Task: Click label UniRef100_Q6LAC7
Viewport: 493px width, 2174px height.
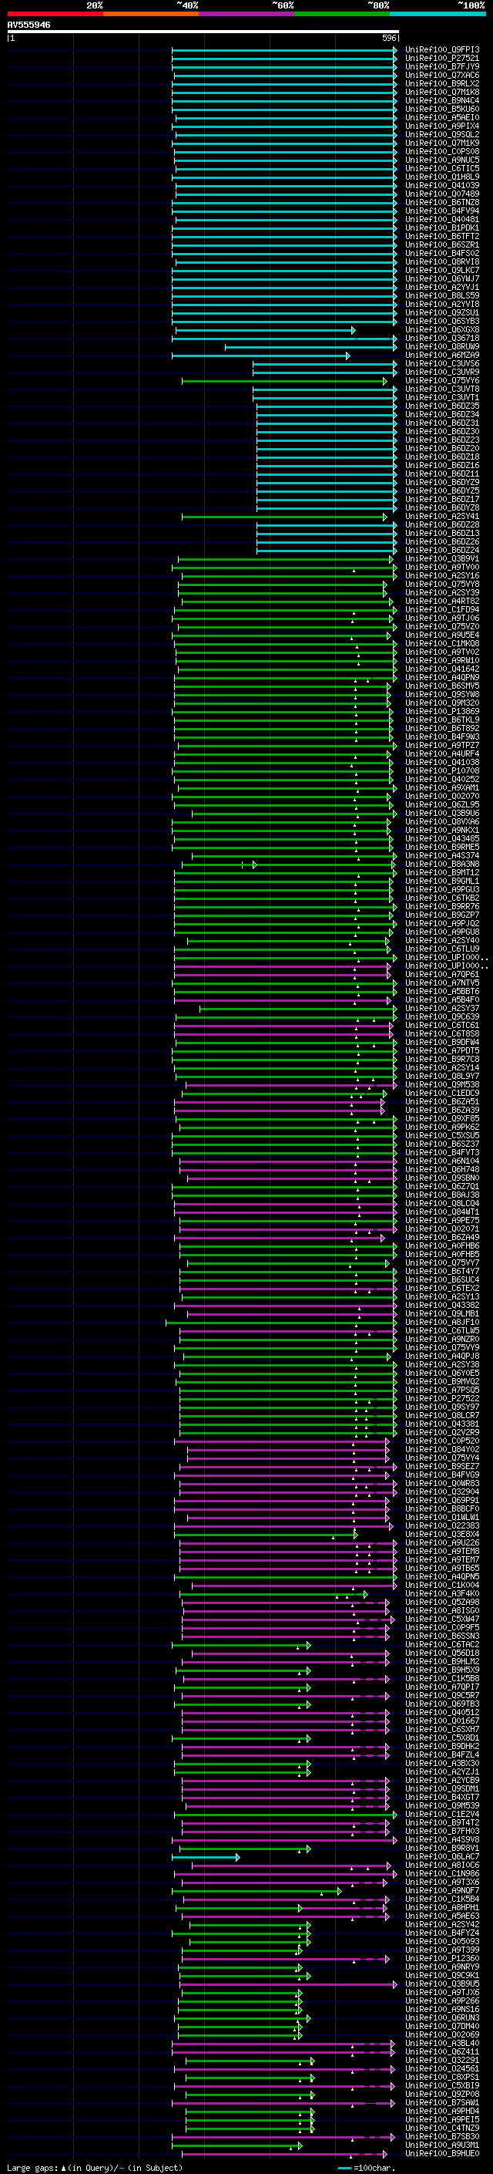Action: (442, 1857)
